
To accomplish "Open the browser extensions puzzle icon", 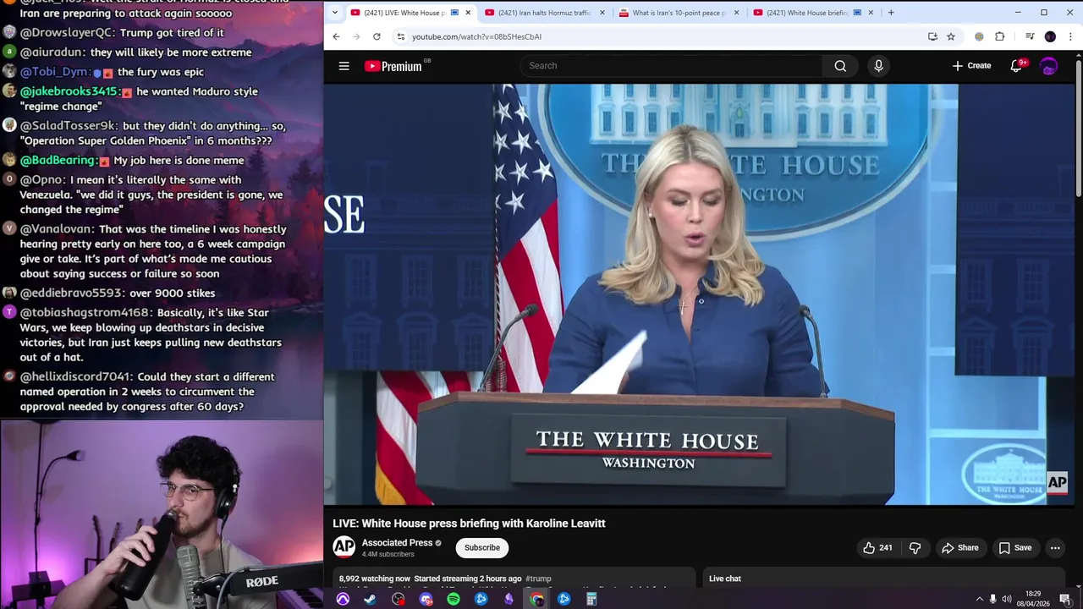I will point(999,36).
